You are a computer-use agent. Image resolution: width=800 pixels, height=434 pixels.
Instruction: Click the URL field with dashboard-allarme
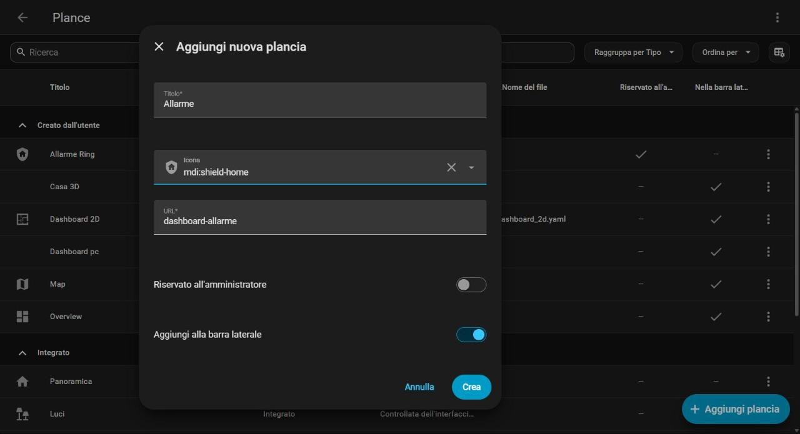(320, 217)
